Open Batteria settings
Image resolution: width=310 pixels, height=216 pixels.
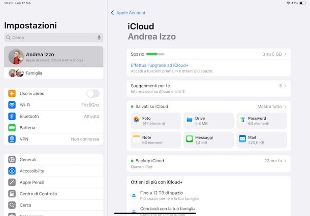click(x=53, y=128)
